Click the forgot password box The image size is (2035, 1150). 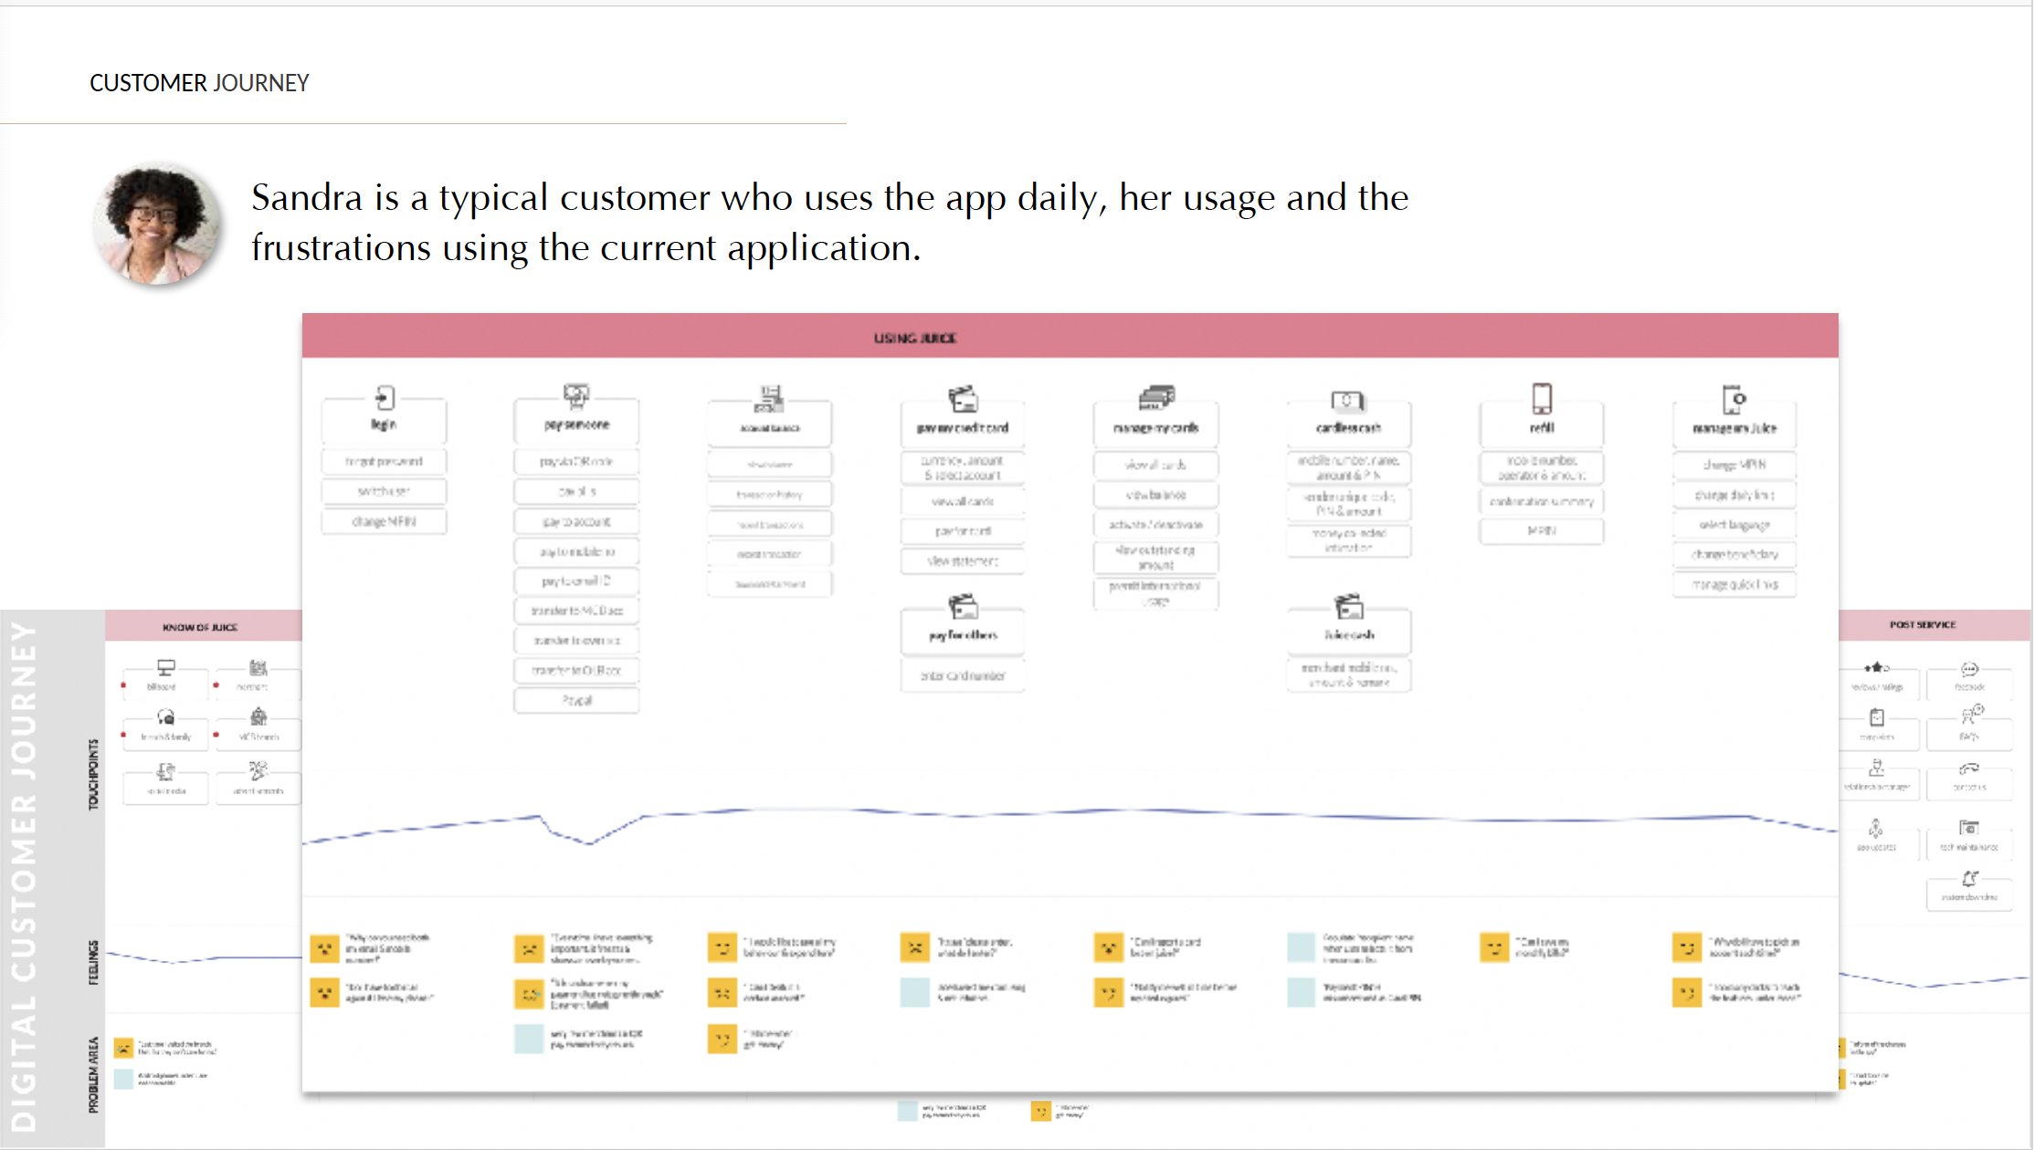tap(384, 462)
